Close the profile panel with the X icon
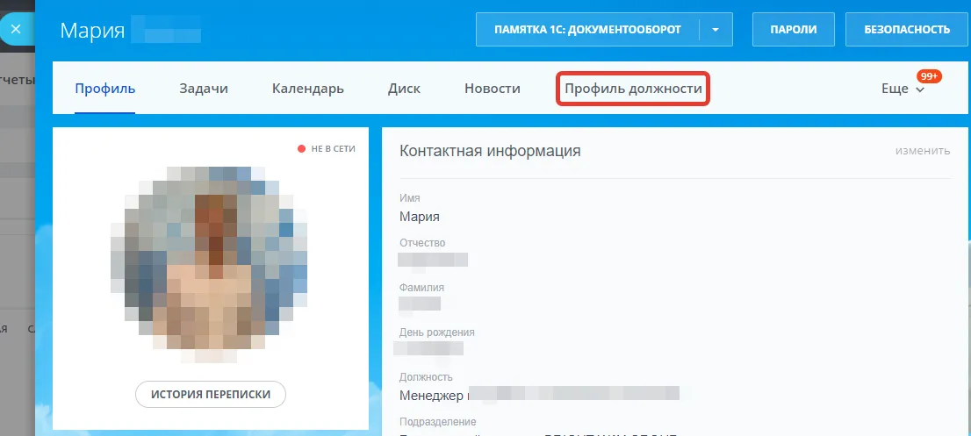971x436 pixels. pos(15,29)
